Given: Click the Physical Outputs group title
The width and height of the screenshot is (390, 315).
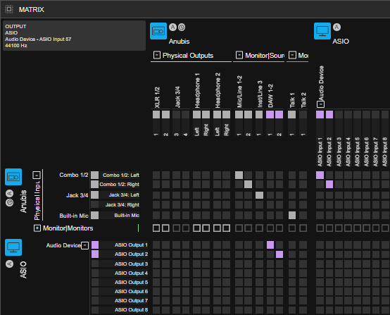Looking at the screenshot, I should (x=188, y=55).
